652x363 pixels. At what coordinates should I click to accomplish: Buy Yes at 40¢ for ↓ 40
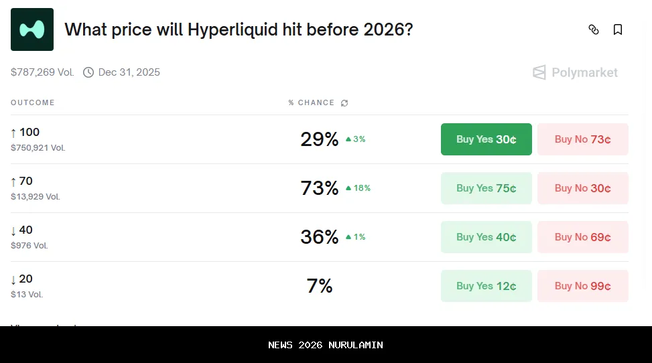pos(486,237)
